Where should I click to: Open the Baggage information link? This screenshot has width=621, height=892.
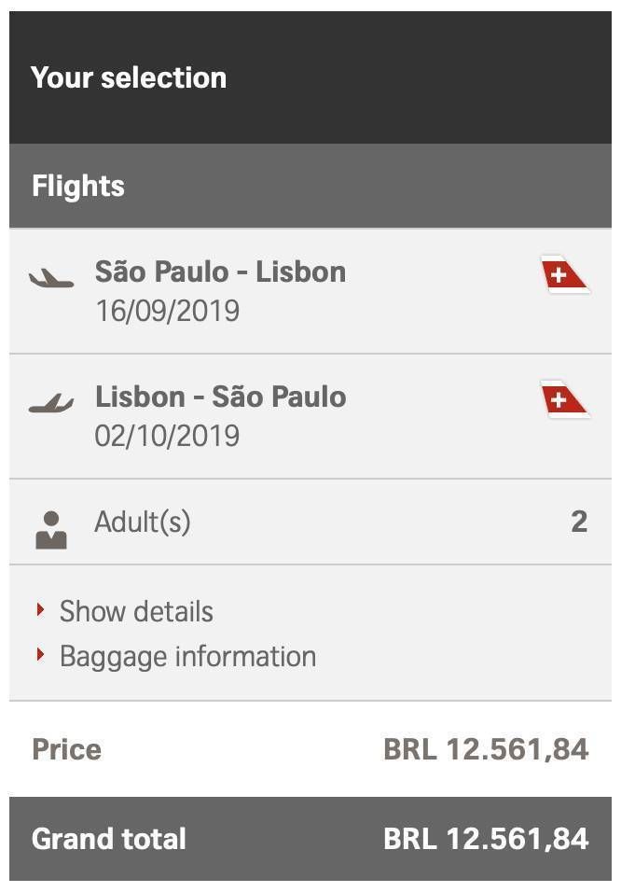(x=188, y=657)
